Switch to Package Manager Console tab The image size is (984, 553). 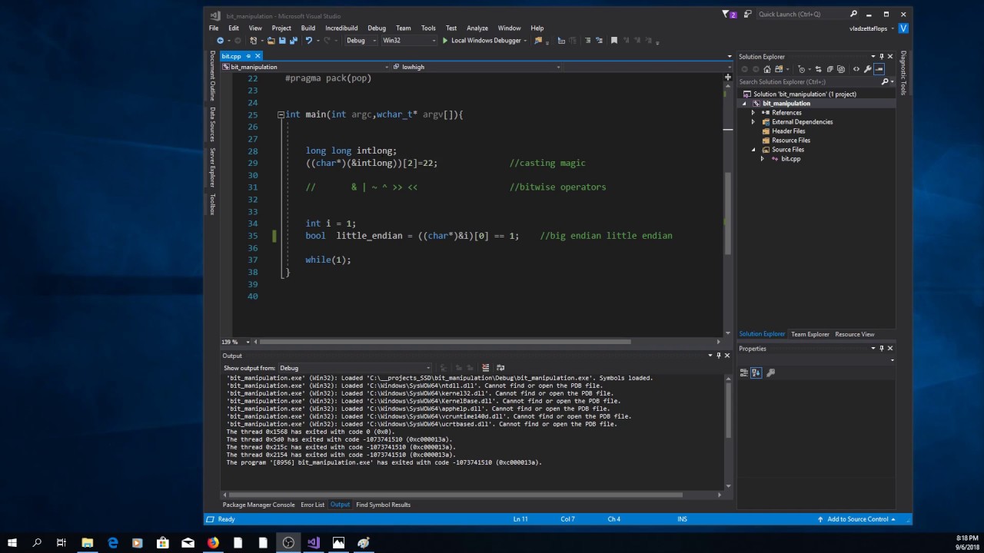click(x=258, y=505)
